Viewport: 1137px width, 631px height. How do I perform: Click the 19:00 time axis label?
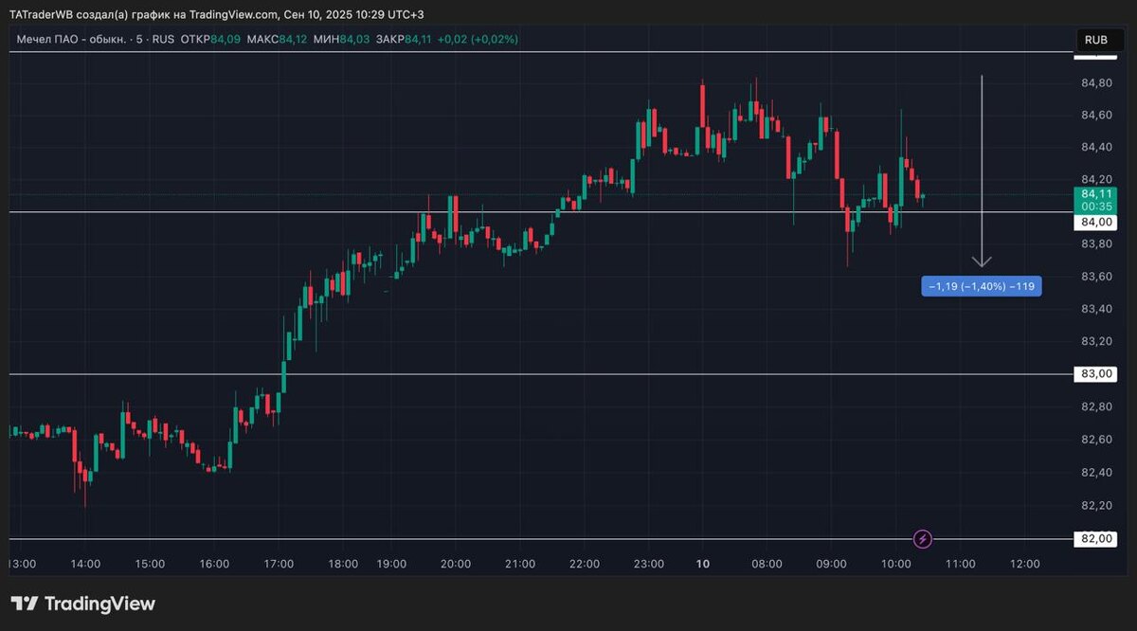[391, 564]
